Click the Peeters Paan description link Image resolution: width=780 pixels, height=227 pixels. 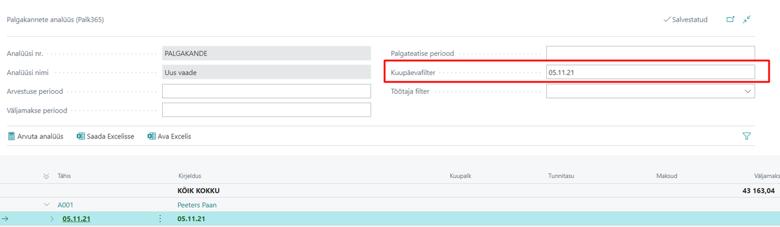click(x=197, y=205)
